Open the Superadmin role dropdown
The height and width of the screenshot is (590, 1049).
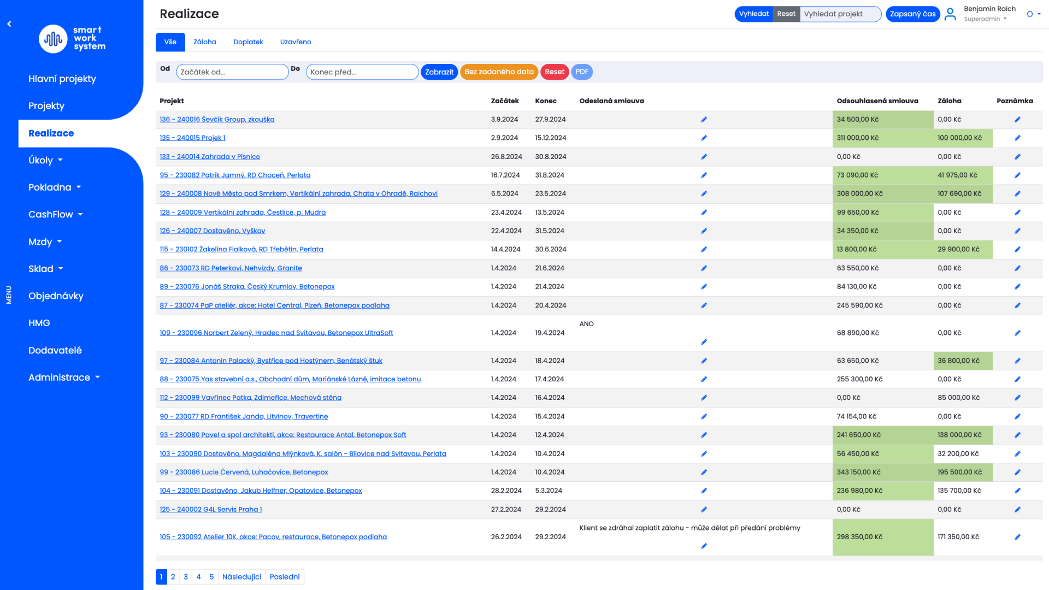985,19
